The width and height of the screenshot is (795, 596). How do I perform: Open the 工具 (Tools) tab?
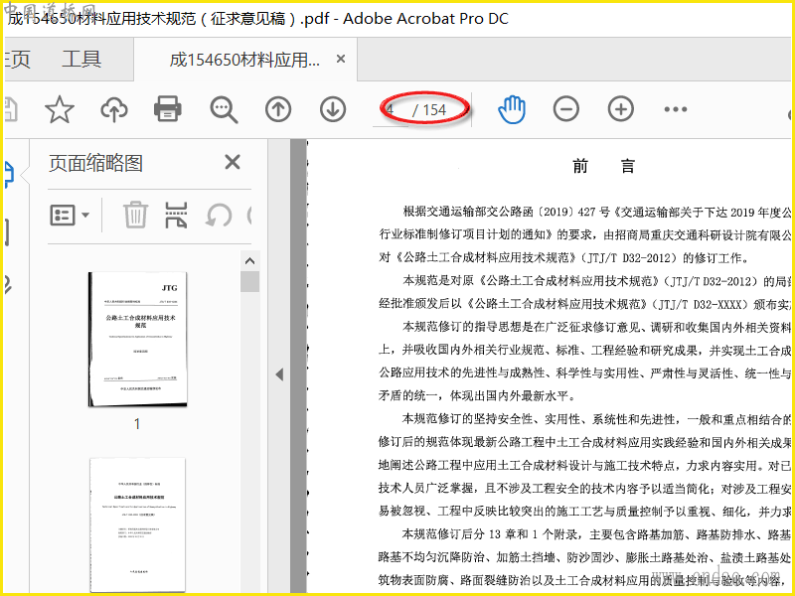[81, 60]
